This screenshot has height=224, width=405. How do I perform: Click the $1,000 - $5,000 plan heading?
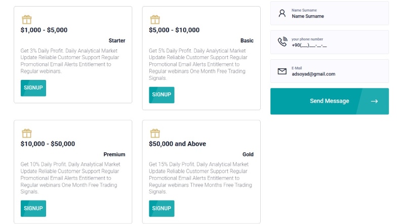coord(44,30)
